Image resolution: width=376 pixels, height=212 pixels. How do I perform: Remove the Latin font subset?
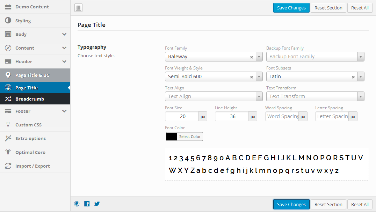coord(353,77)
